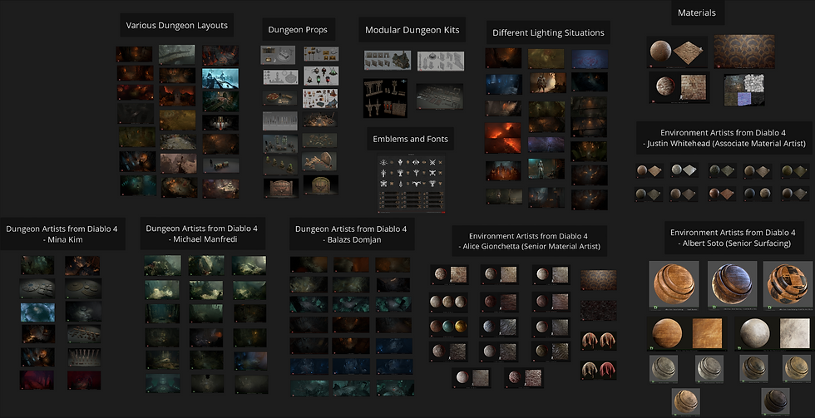The width and height of the screenshot is (815, 418).
Task: Select the carved wooden sign prop image
Action: pos(281,188)
